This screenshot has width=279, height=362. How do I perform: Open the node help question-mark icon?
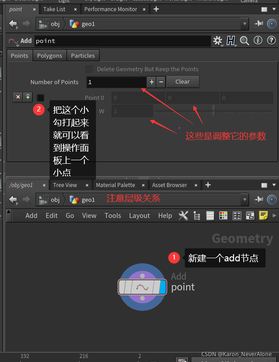271,40
